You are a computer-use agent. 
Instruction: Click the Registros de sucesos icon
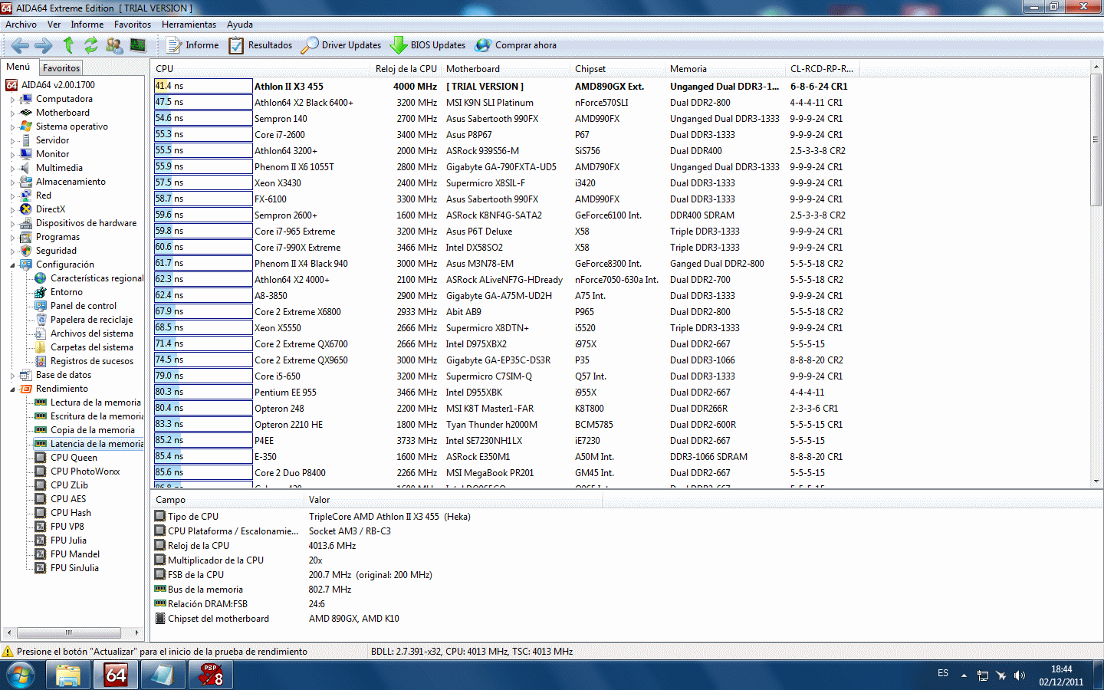click(41, 361)
